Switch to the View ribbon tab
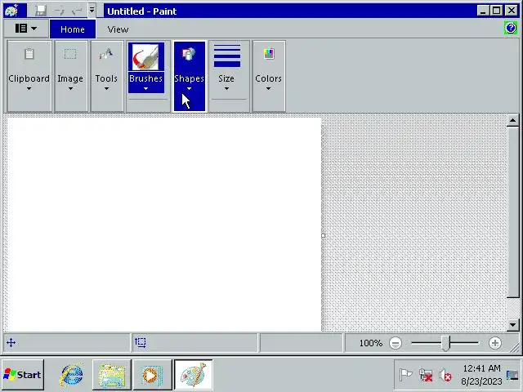 118,29
